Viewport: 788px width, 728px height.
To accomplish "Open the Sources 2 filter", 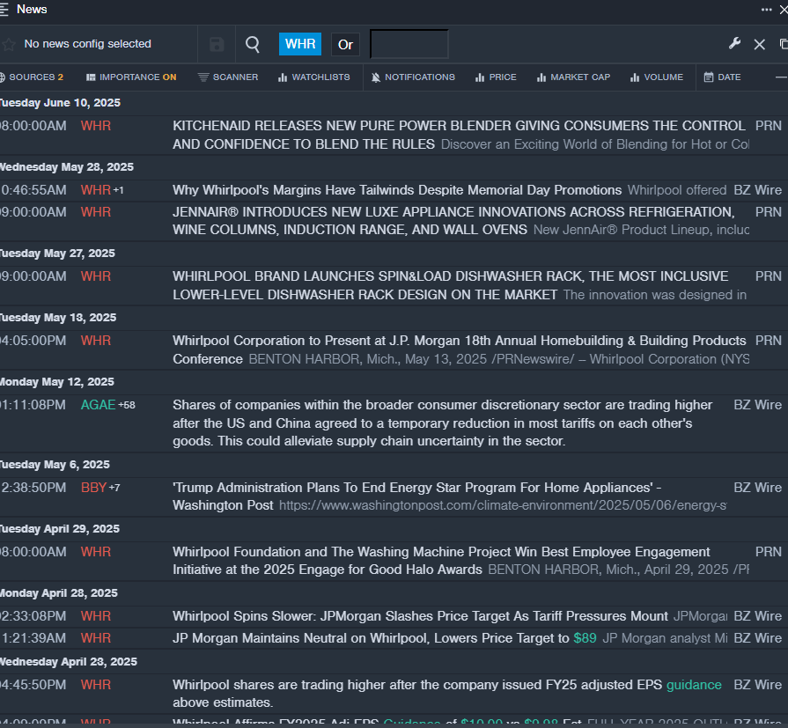I will pyautogui.click(x=33, y=77).
